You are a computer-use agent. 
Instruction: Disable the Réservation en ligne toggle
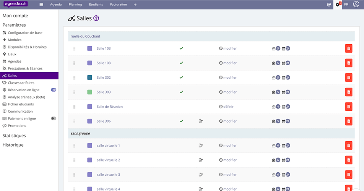pyautogui.click(x=54, y=90)
